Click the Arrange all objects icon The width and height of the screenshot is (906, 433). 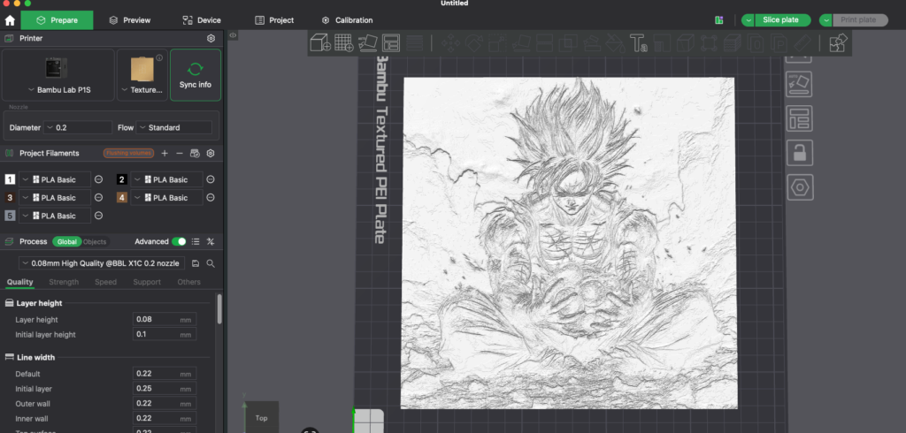[x=390, y=42]
